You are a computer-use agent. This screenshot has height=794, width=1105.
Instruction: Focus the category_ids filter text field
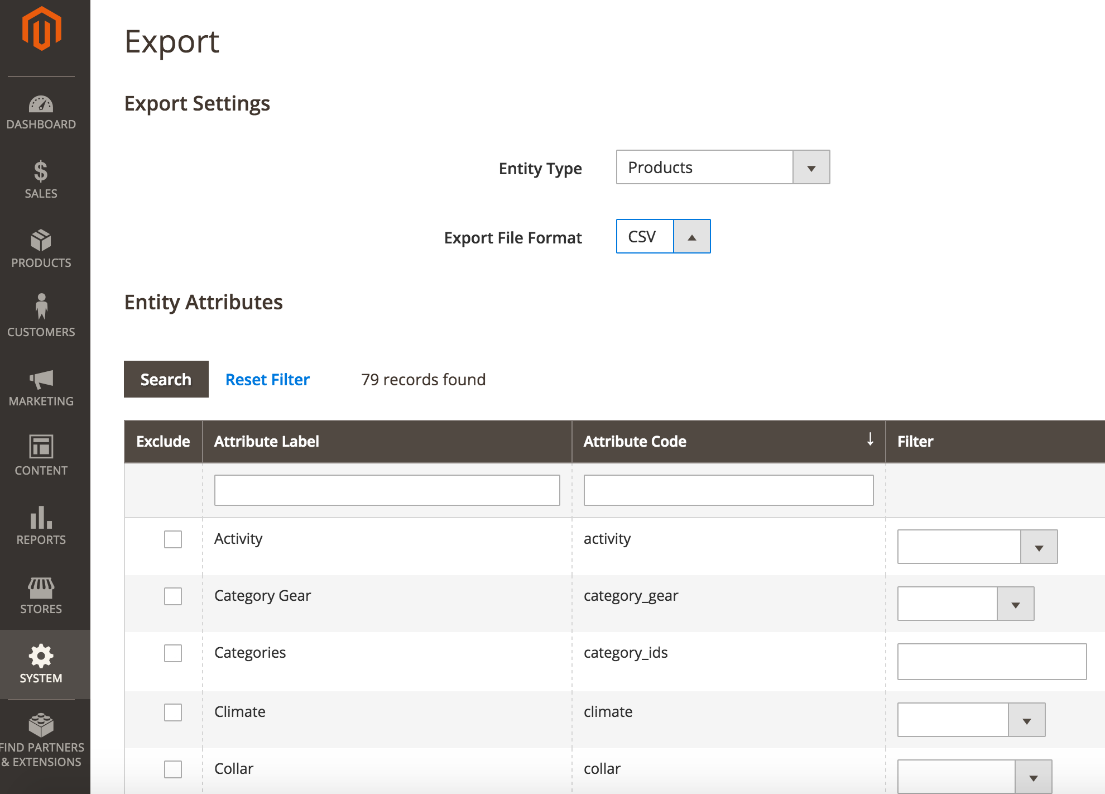coord(992,662)
